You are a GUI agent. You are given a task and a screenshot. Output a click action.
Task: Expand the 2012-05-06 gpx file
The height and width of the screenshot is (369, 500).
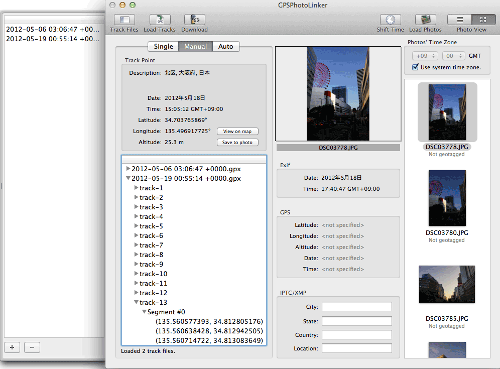click(129, 169)
